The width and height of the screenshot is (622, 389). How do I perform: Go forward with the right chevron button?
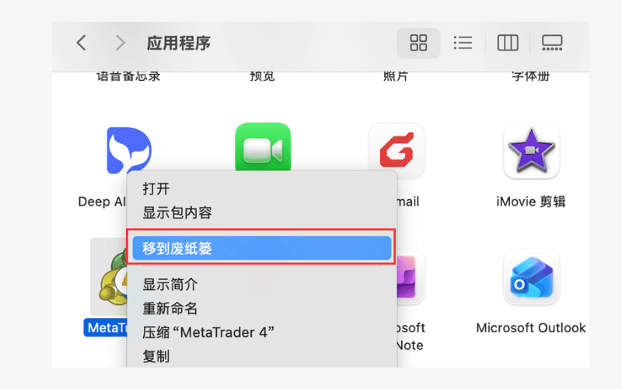(x=120, y=43)
